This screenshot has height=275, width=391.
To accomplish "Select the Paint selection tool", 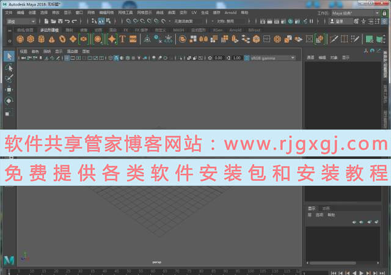I will (x=9, y=78).
